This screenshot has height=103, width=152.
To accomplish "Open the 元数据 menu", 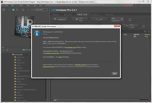I will [31, 5].
